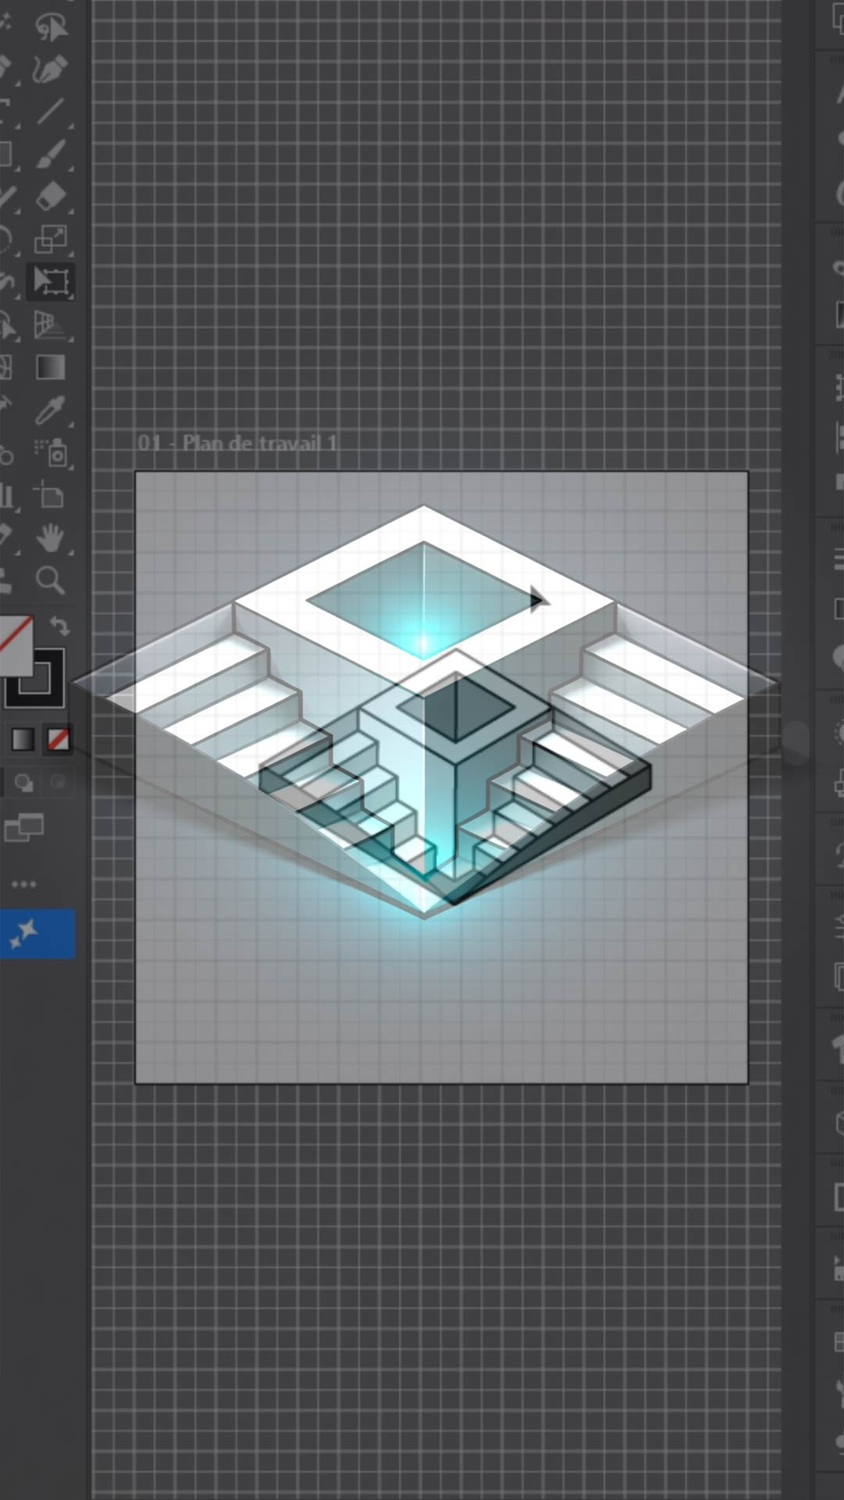This screenshot has height=1500, width=844.
Task: Select the Scale tool
Action: coord(50,239)
